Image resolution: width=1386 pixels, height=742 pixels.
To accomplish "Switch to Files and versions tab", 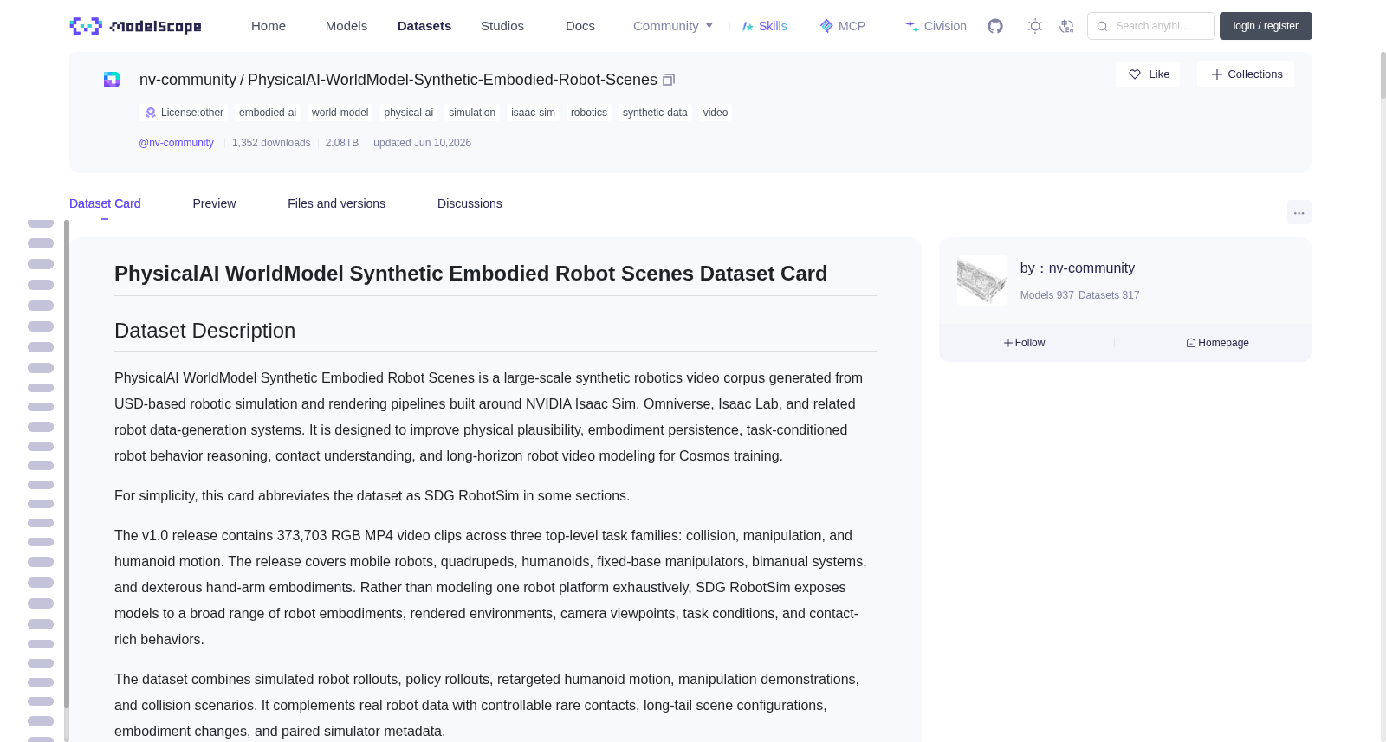I will tap(336, 203).
